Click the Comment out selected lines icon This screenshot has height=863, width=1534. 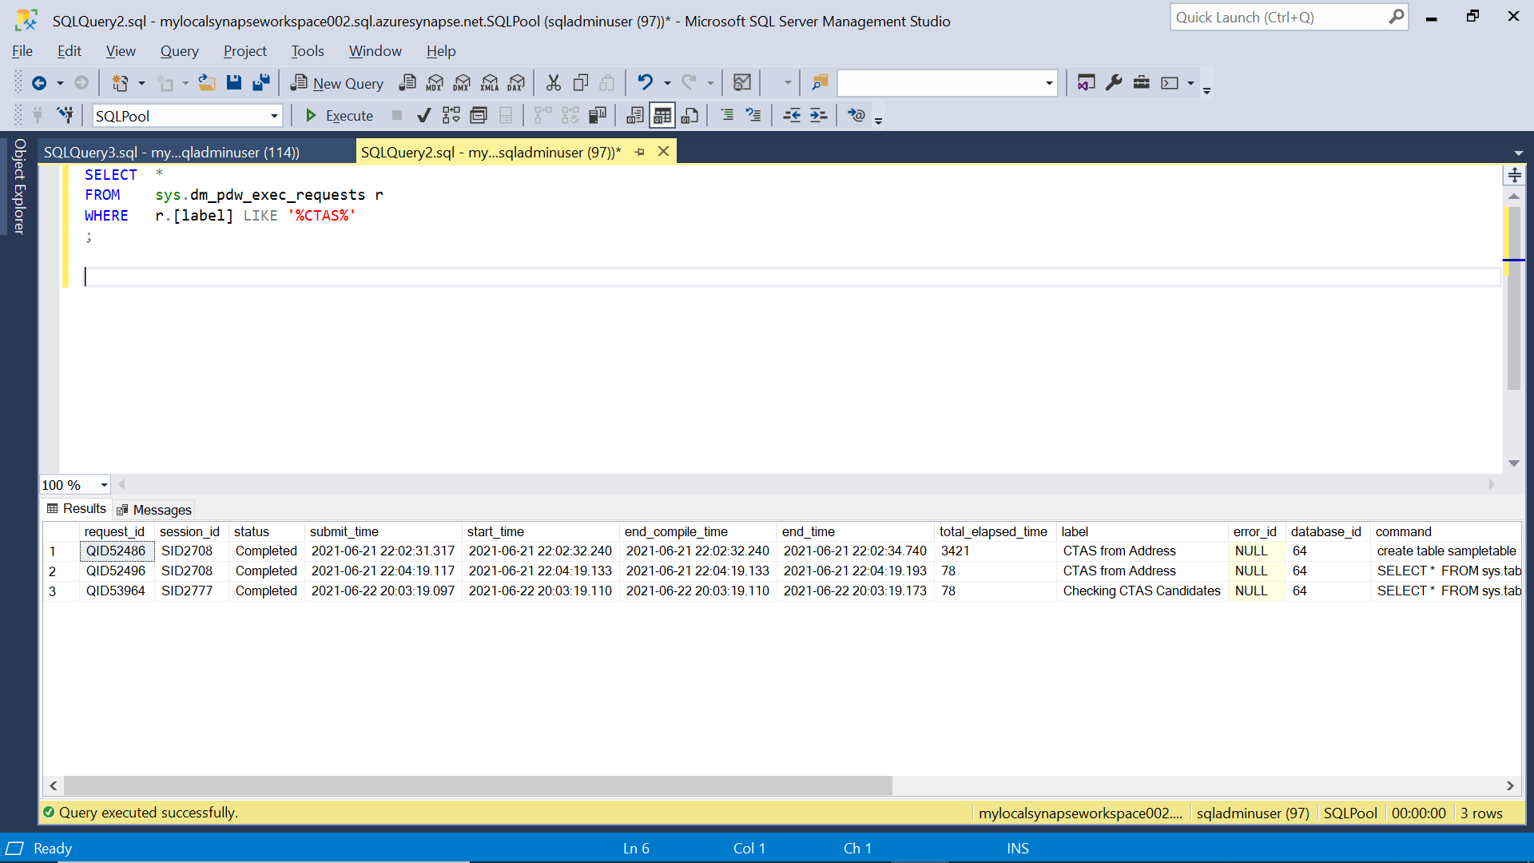pos(728,115)
